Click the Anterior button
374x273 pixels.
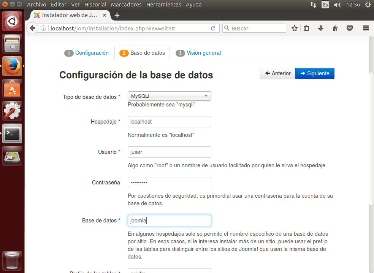point(277,73)
